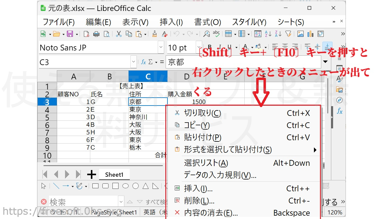Expand the font name dropdown
389x219 pixels.
click(x=161, y=47)
